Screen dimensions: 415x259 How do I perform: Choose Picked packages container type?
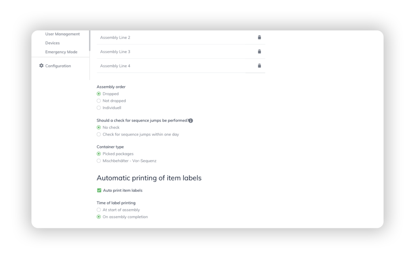tap(99, 154)
